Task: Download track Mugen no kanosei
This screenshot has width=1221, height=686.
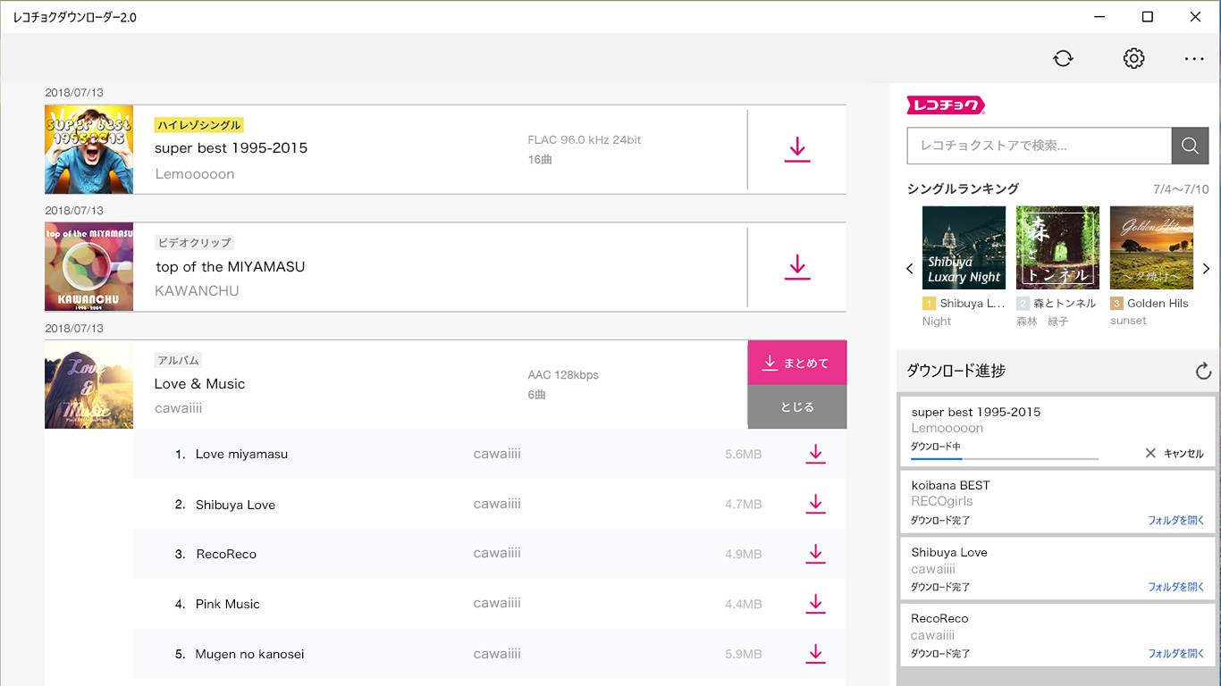Action: (x=815, y=654)
